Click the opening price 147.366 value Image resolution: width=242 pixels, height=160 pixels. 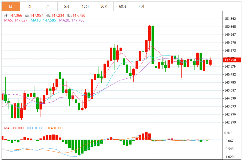click(15, 15)
